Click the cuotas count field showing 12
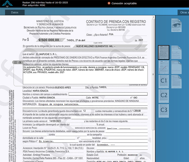The image size is (189, 162). point(84,111)
